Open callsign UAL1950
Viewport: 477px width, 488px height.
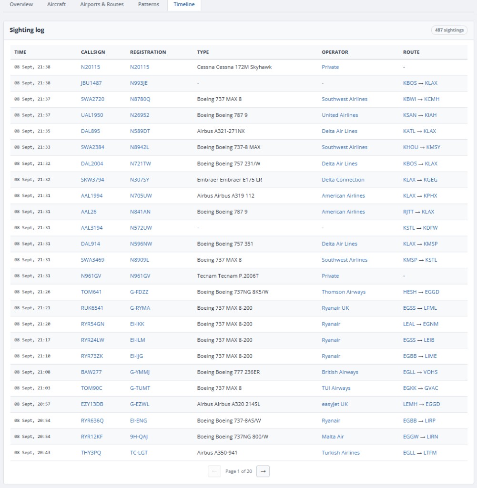click(x=92, y=115)
